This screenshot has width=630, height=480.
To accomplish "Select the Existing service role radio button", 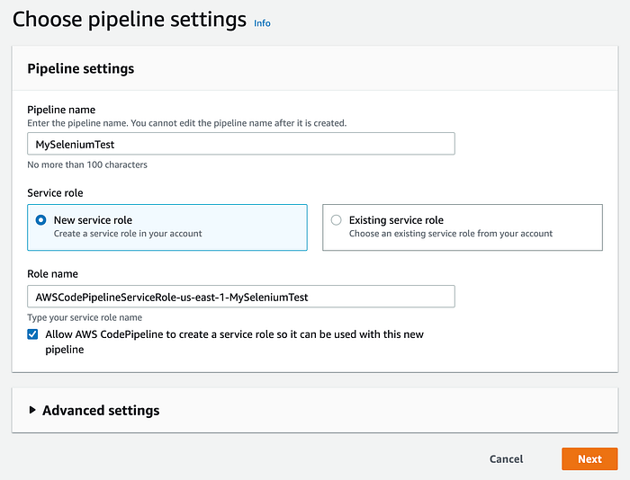I will click(337, 219).
